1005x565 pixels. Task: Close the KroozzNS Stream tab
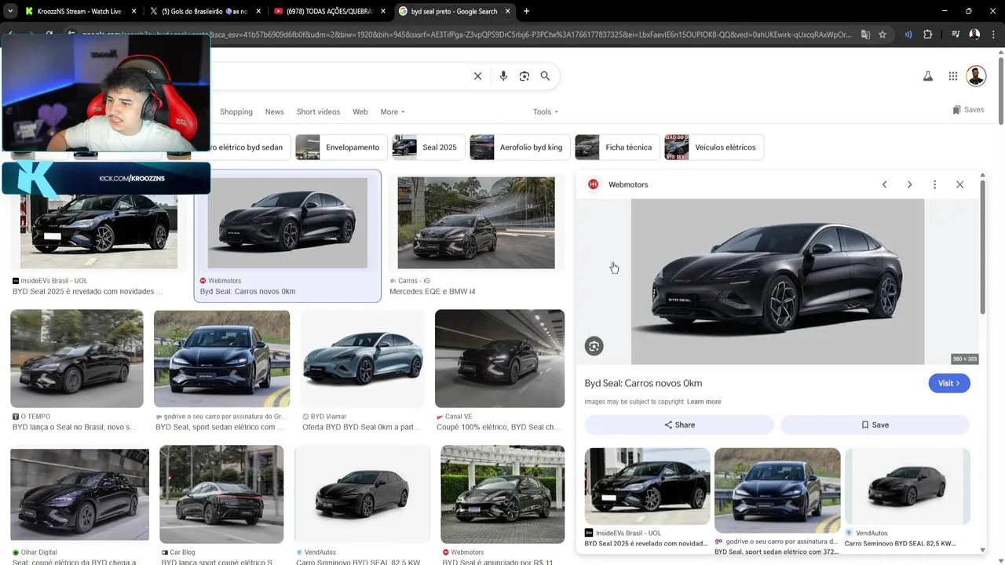pyautogui.click(x=133, y=11)
